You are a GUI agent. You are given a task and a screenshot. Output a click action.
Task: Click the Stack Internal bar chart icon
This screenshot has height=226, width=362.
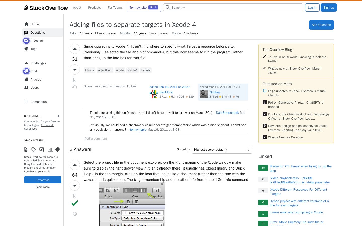coord(50,150)
